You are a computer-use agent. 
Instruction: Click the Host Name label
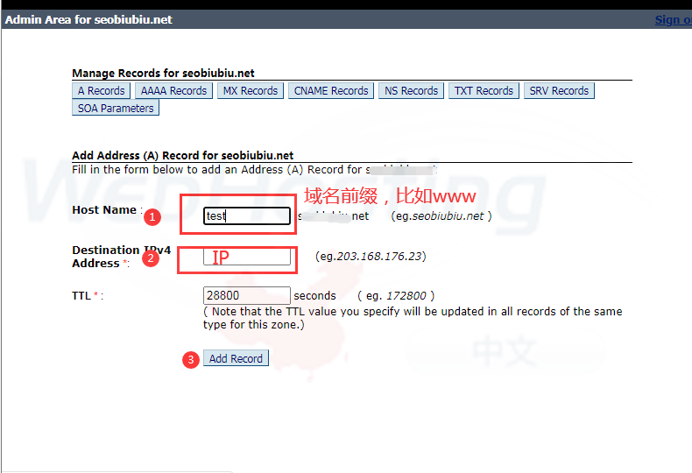point(104,210)
